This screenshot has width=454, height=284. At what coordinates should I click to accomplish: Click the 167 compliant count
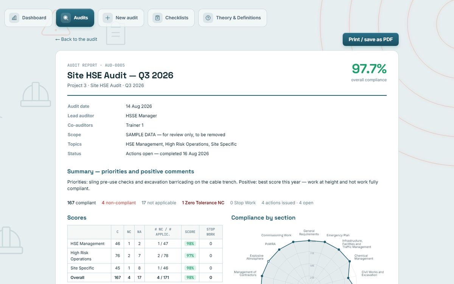tap(81, 203)
